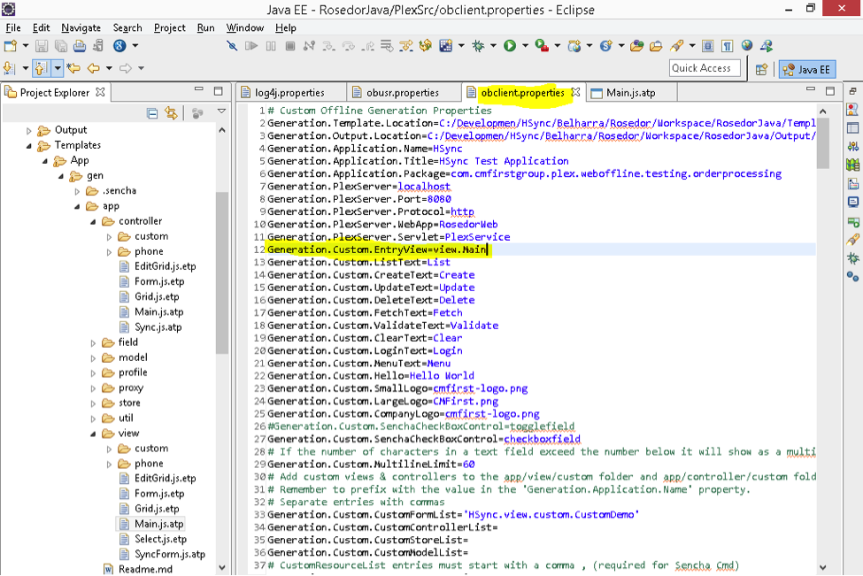Screen dimensions: 863x576
Task: Switch to Java EE perspective button
Action: pos(806,69)
